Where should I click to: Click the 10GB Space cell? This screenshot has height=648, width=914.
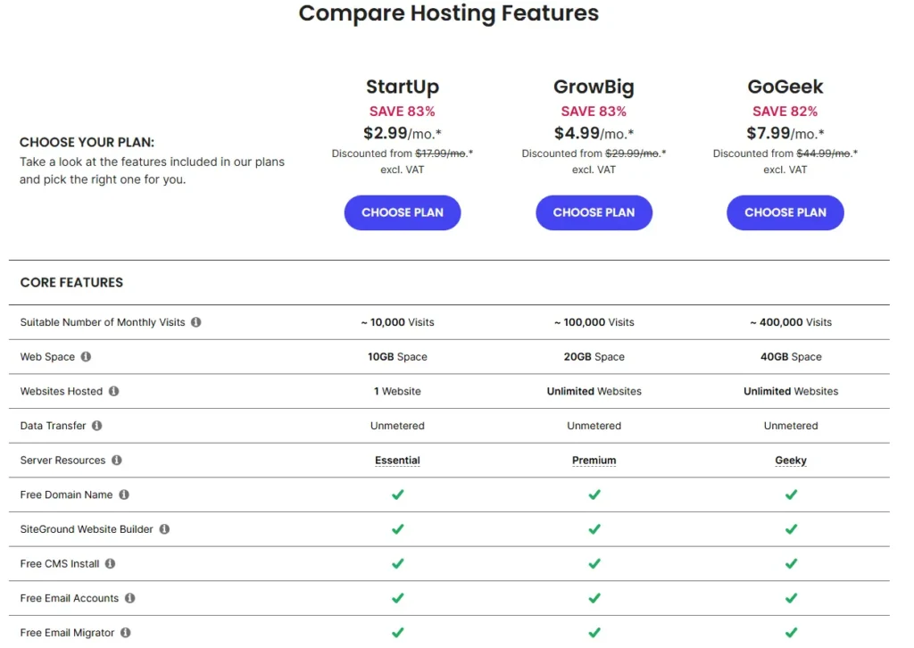click(x=397, y=357)
